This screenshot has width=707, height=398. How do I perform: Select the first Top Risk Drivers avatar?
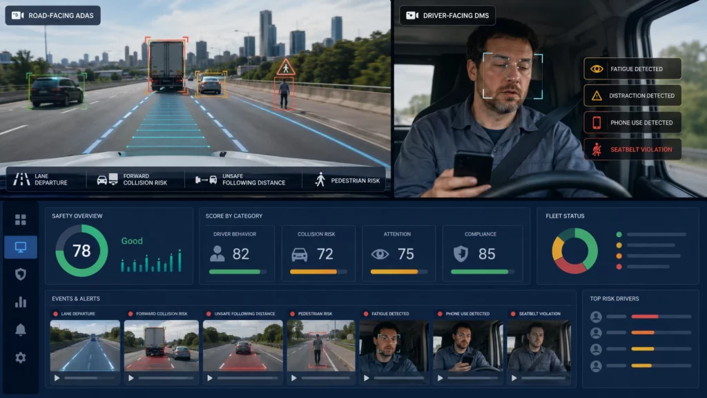pyautogui.click(x=596, y=316)
